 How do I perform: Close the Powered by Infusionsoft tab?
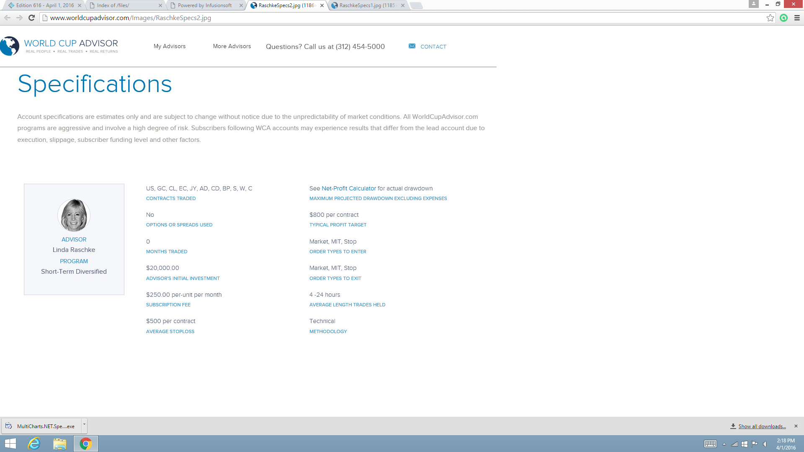tap(241, 5)
